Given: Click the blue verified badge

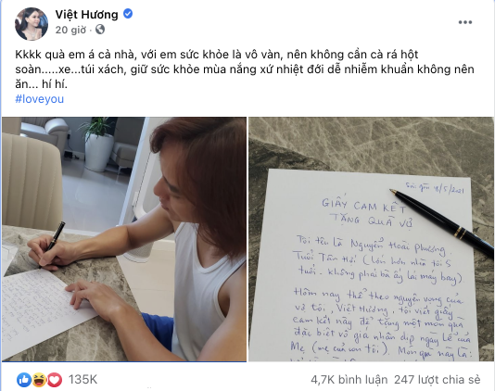Looking at the screenshot, I should point(128,14).
